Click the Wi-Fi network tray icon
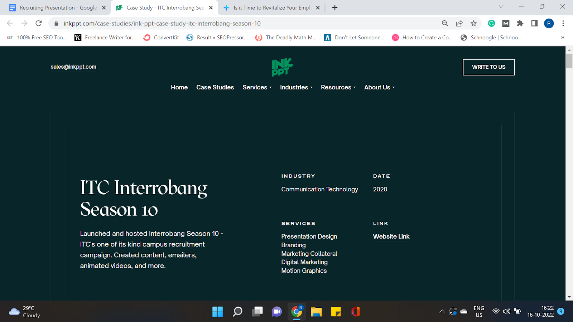The image size is (573, 322). click(496, 311)
